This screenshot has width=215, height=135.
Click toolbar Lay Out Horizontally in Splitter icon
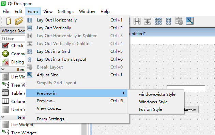pyautogui.click(x=137, y=21)
